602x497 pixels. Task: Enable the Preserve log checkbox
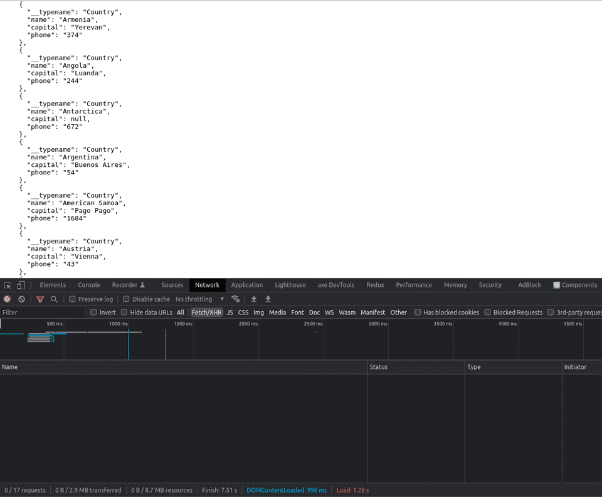tap(72, 299)
